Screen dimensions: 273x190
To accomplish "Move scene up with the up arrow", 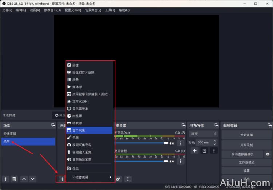I will pyautogui.click(x=24, y=179).
